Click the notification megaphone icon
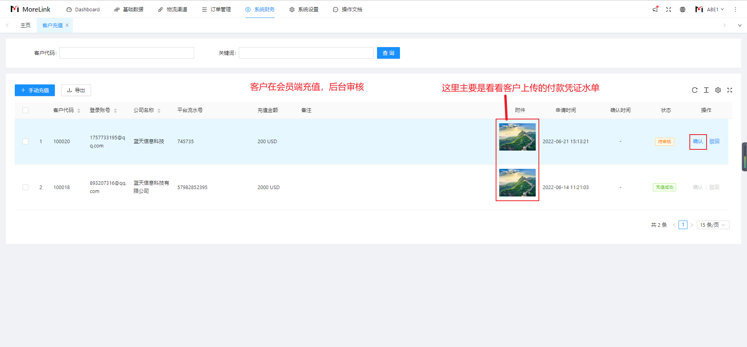 (655, 9)
